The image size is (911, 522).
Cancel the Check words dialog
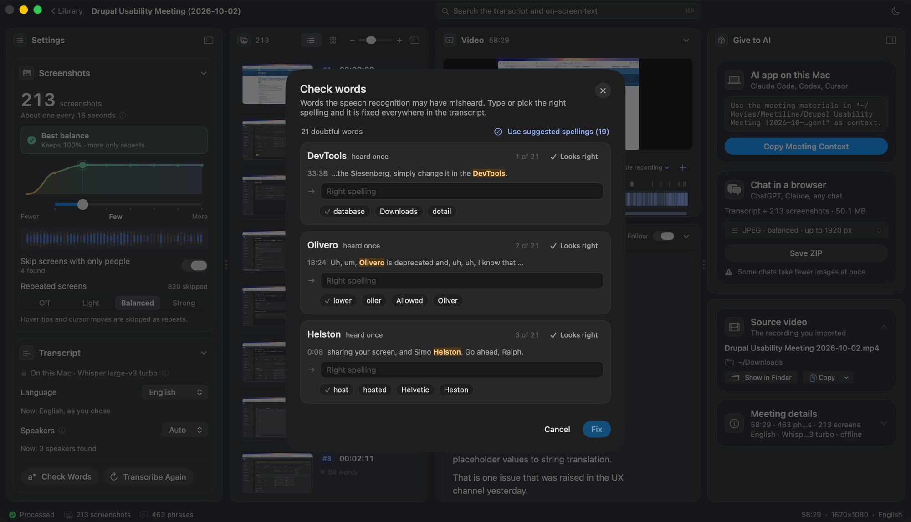pyautogui.click(x=557, y=429)
